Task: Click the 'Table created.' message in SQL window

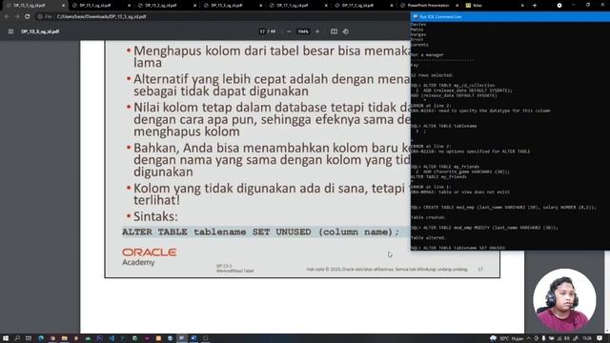Action: (428, 217)
